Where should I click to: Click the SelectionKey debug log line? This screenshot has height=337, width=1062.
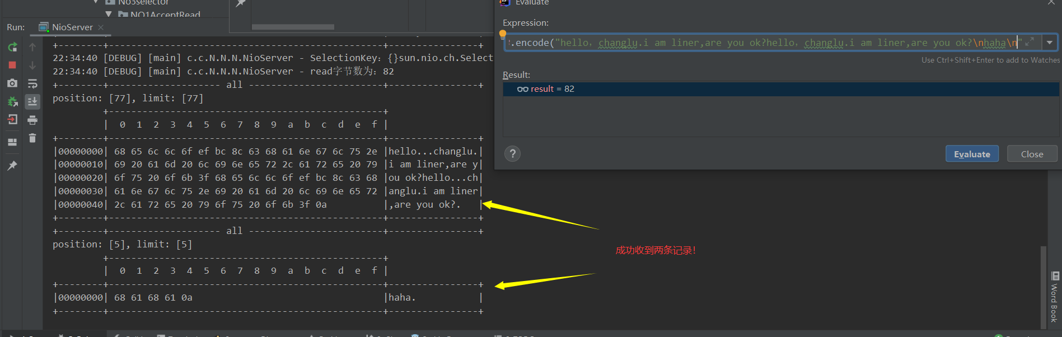click(273, 58)
